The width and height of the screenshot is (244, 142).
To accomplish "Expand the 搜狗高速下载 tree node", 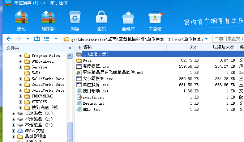I will coord(20,108).
